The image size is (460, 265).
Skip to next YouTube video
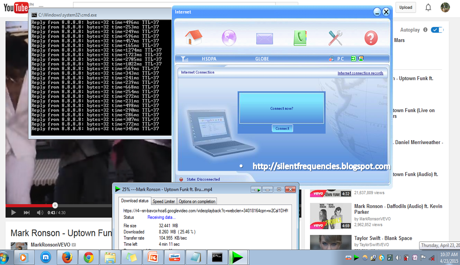[27, 212]
